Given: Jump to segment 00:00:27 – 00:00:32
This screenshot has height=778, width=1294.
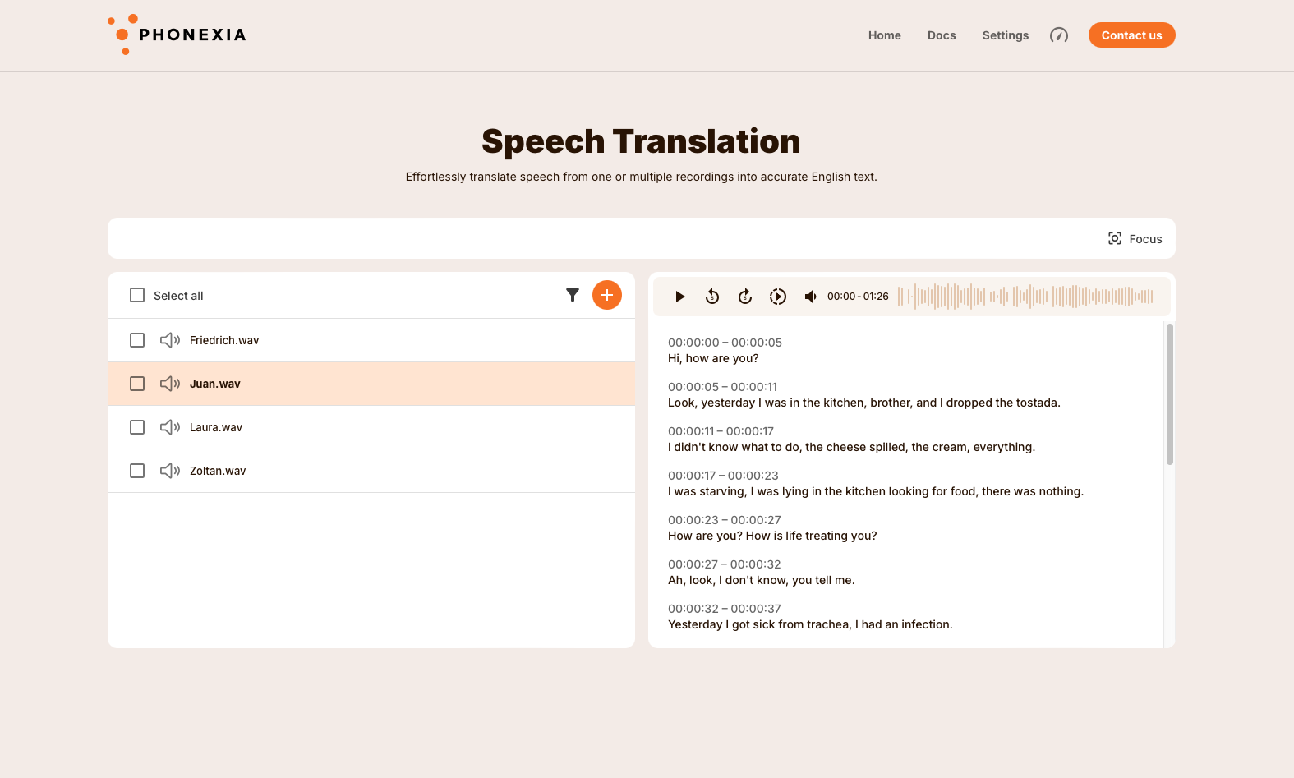Looking at the screenshot, I should coord(725,564).
